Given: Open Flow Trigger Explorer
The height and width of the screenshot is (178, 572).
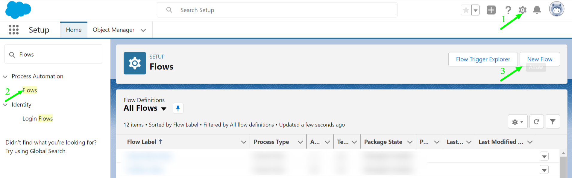Looking at the screenshot, I should (483, 59).
